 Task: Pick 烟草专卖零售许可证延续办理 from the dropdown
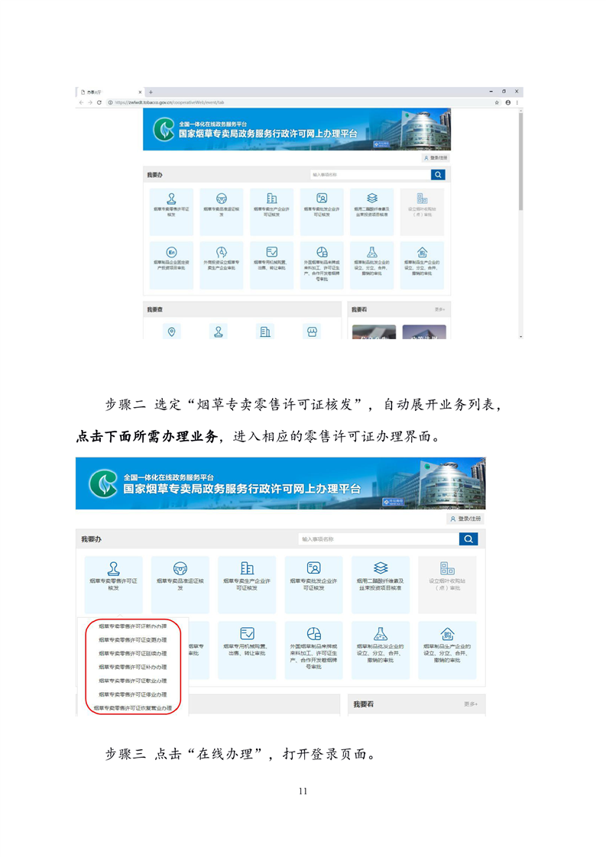click(132, 654)
